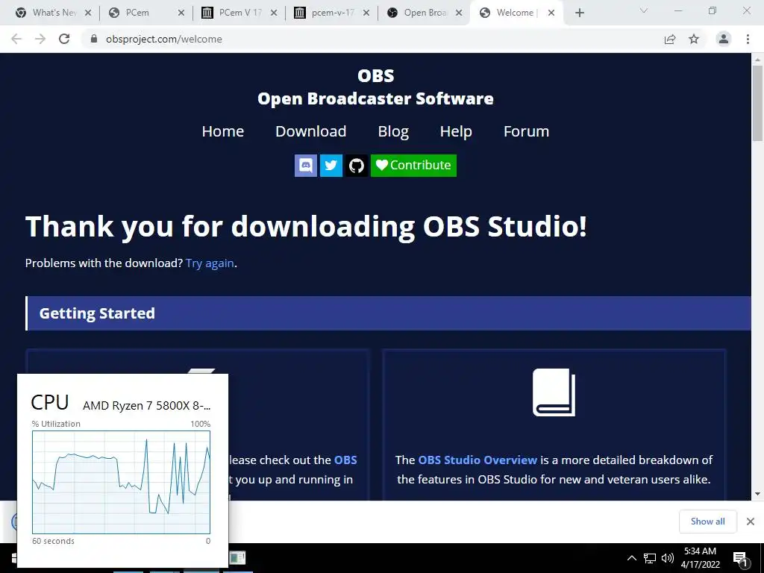The width and height of the screenshot is (764, 573).
Task: Click the browser forward arrow
Action: tap(40, 39)
